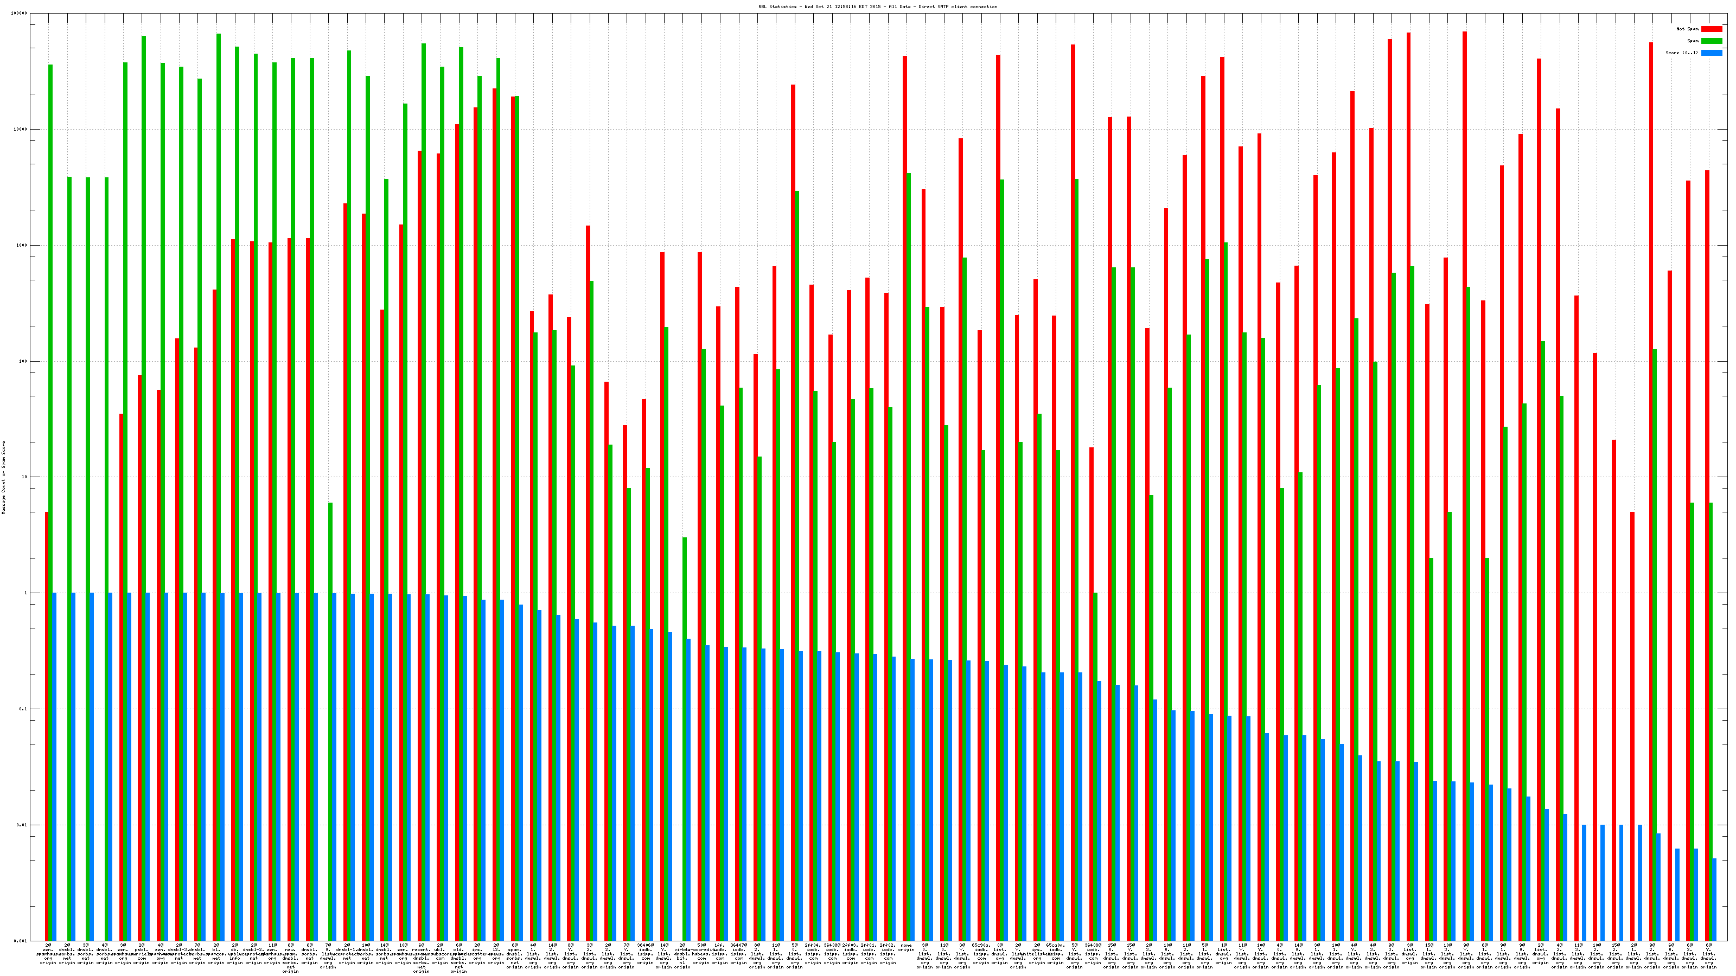Click the green Spam legend swatch
Image resolution: width=1736 pixels, height=976 pixels.
(x=1711, y=41)
